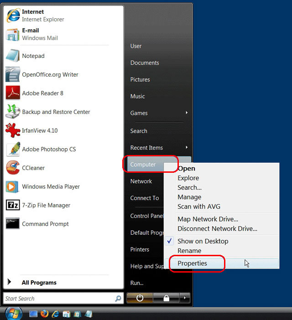Open OpenOffice.org Writer
Viewport: 292px width, 320px height.
[x=50, y=74]
